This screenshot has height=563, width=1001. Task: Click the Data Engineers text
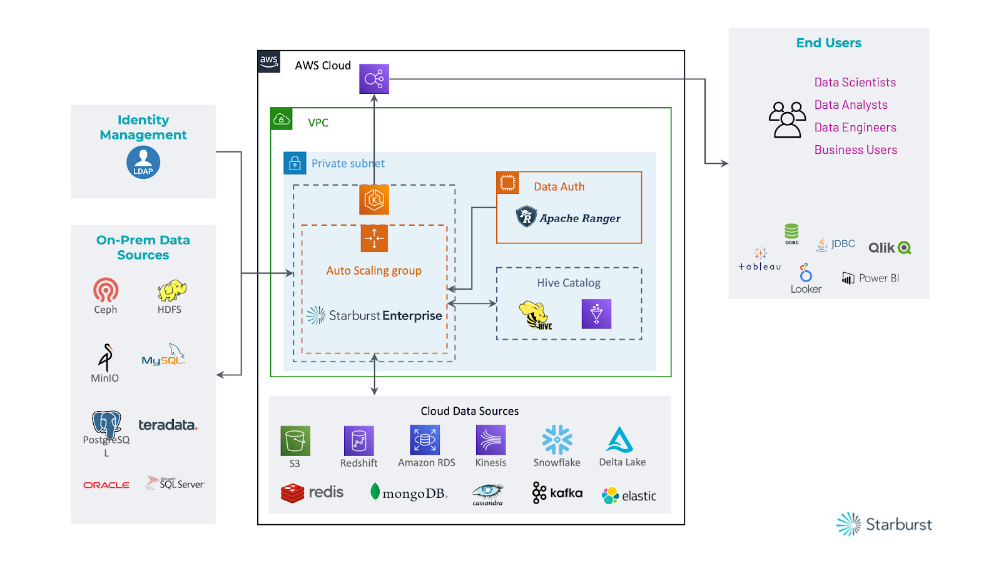pos(855,128)
